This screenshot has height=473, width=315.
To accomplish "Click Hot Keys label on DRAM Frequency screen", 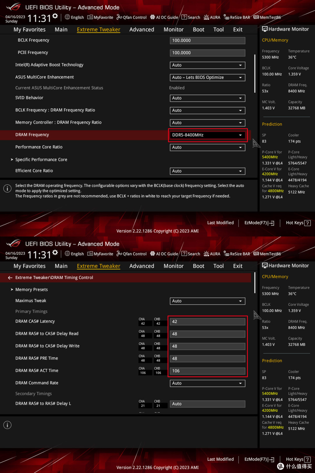I will [295, 223].
